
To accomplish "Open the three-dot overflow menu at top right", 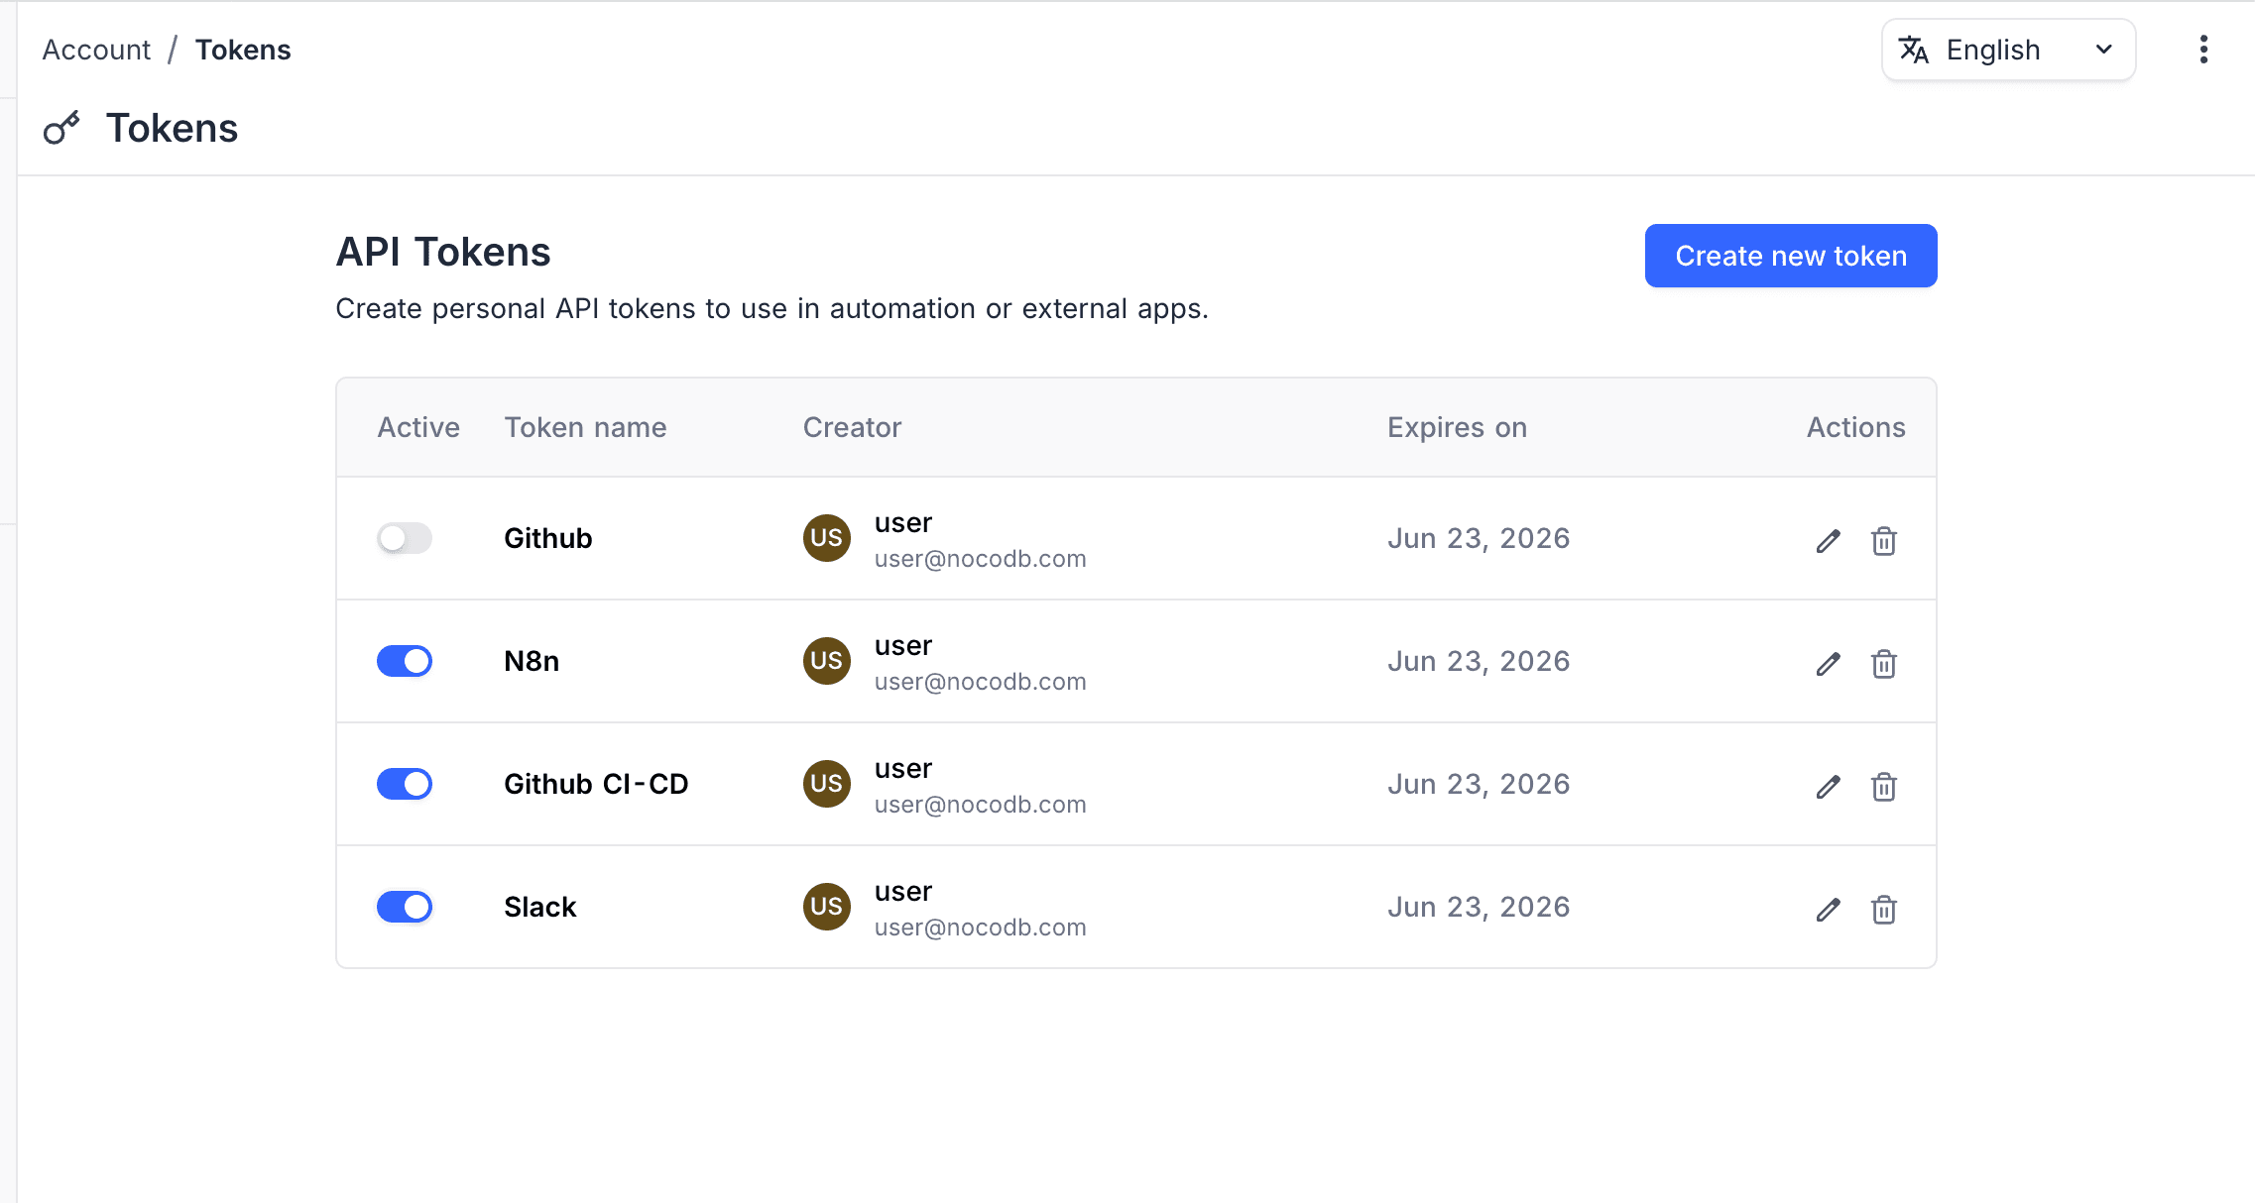I will point(2203,49).
